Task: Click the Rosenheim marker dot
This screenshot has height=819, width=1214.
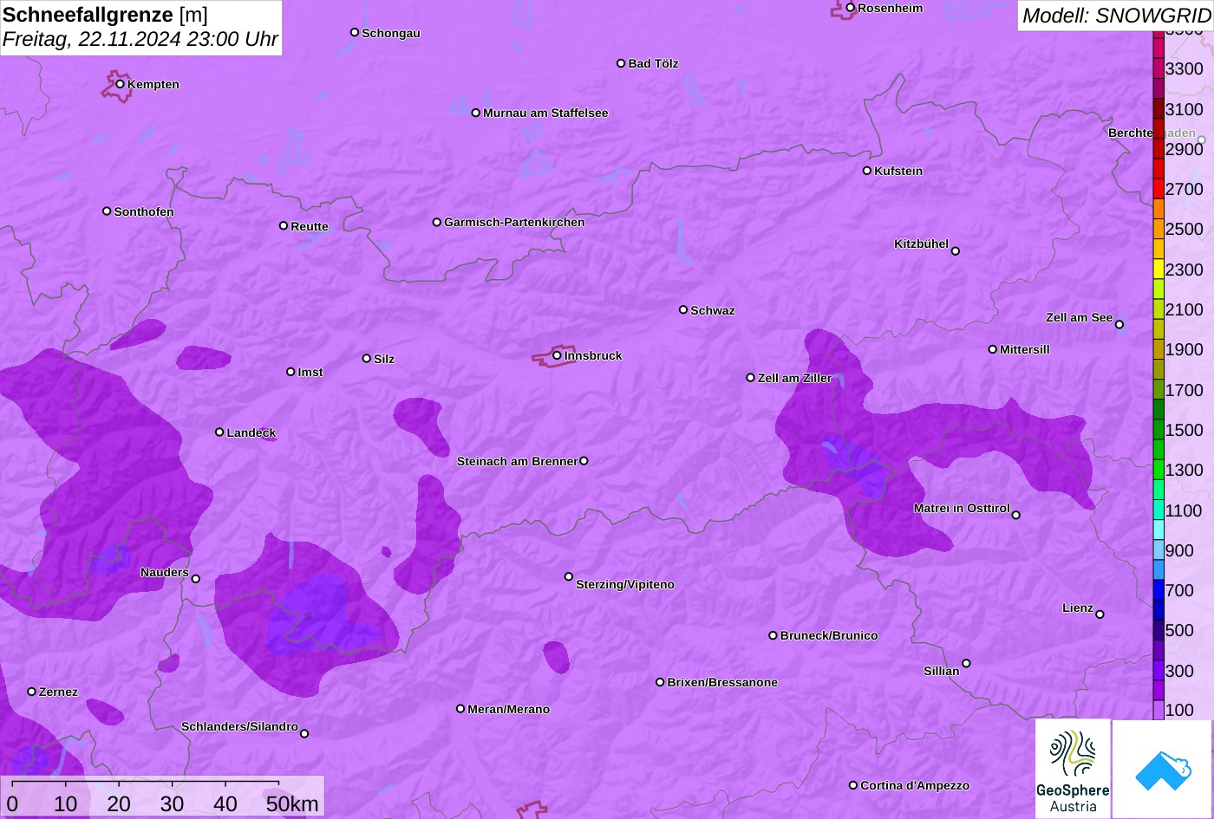Action: point(851,8)
